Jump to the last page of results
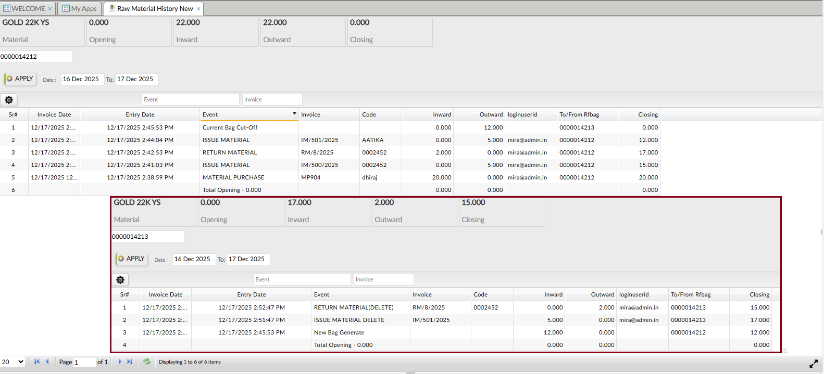Screen dimensions: 824x374 [130, 362]
